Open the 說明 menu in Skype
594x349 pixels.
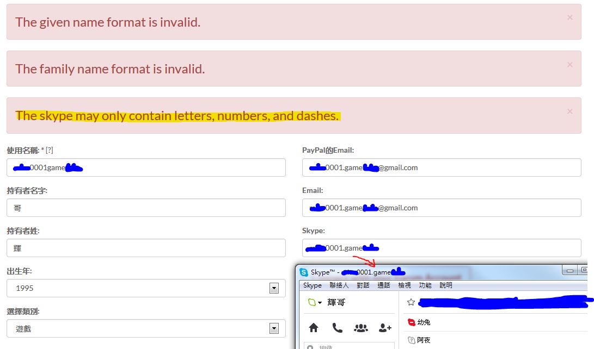point(446,285)
